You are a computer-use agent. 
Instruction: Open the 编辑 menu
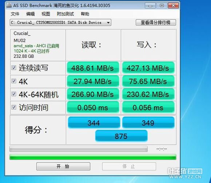click(x=31, y=14)
